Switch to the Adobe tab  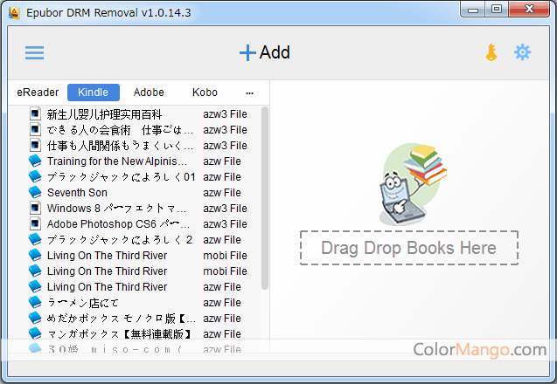(x=149, y=93)
